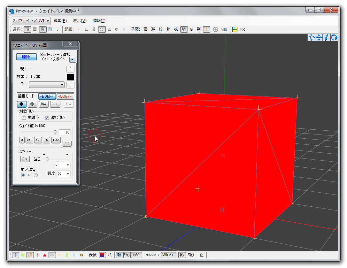Click the weight value field 100
The width and height of the screenshot is (347, 268).
[65, 132]
